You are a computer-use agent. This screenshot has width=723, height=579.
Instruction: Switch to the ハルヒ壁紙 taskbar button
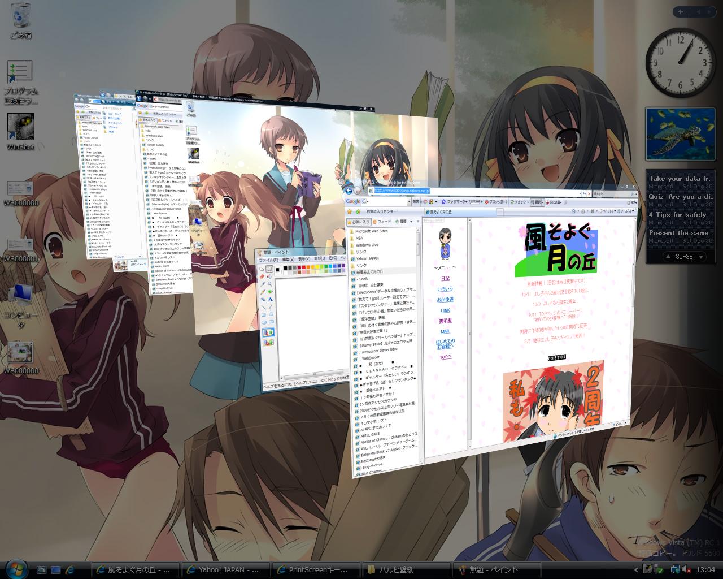click(x=407, y=569)
